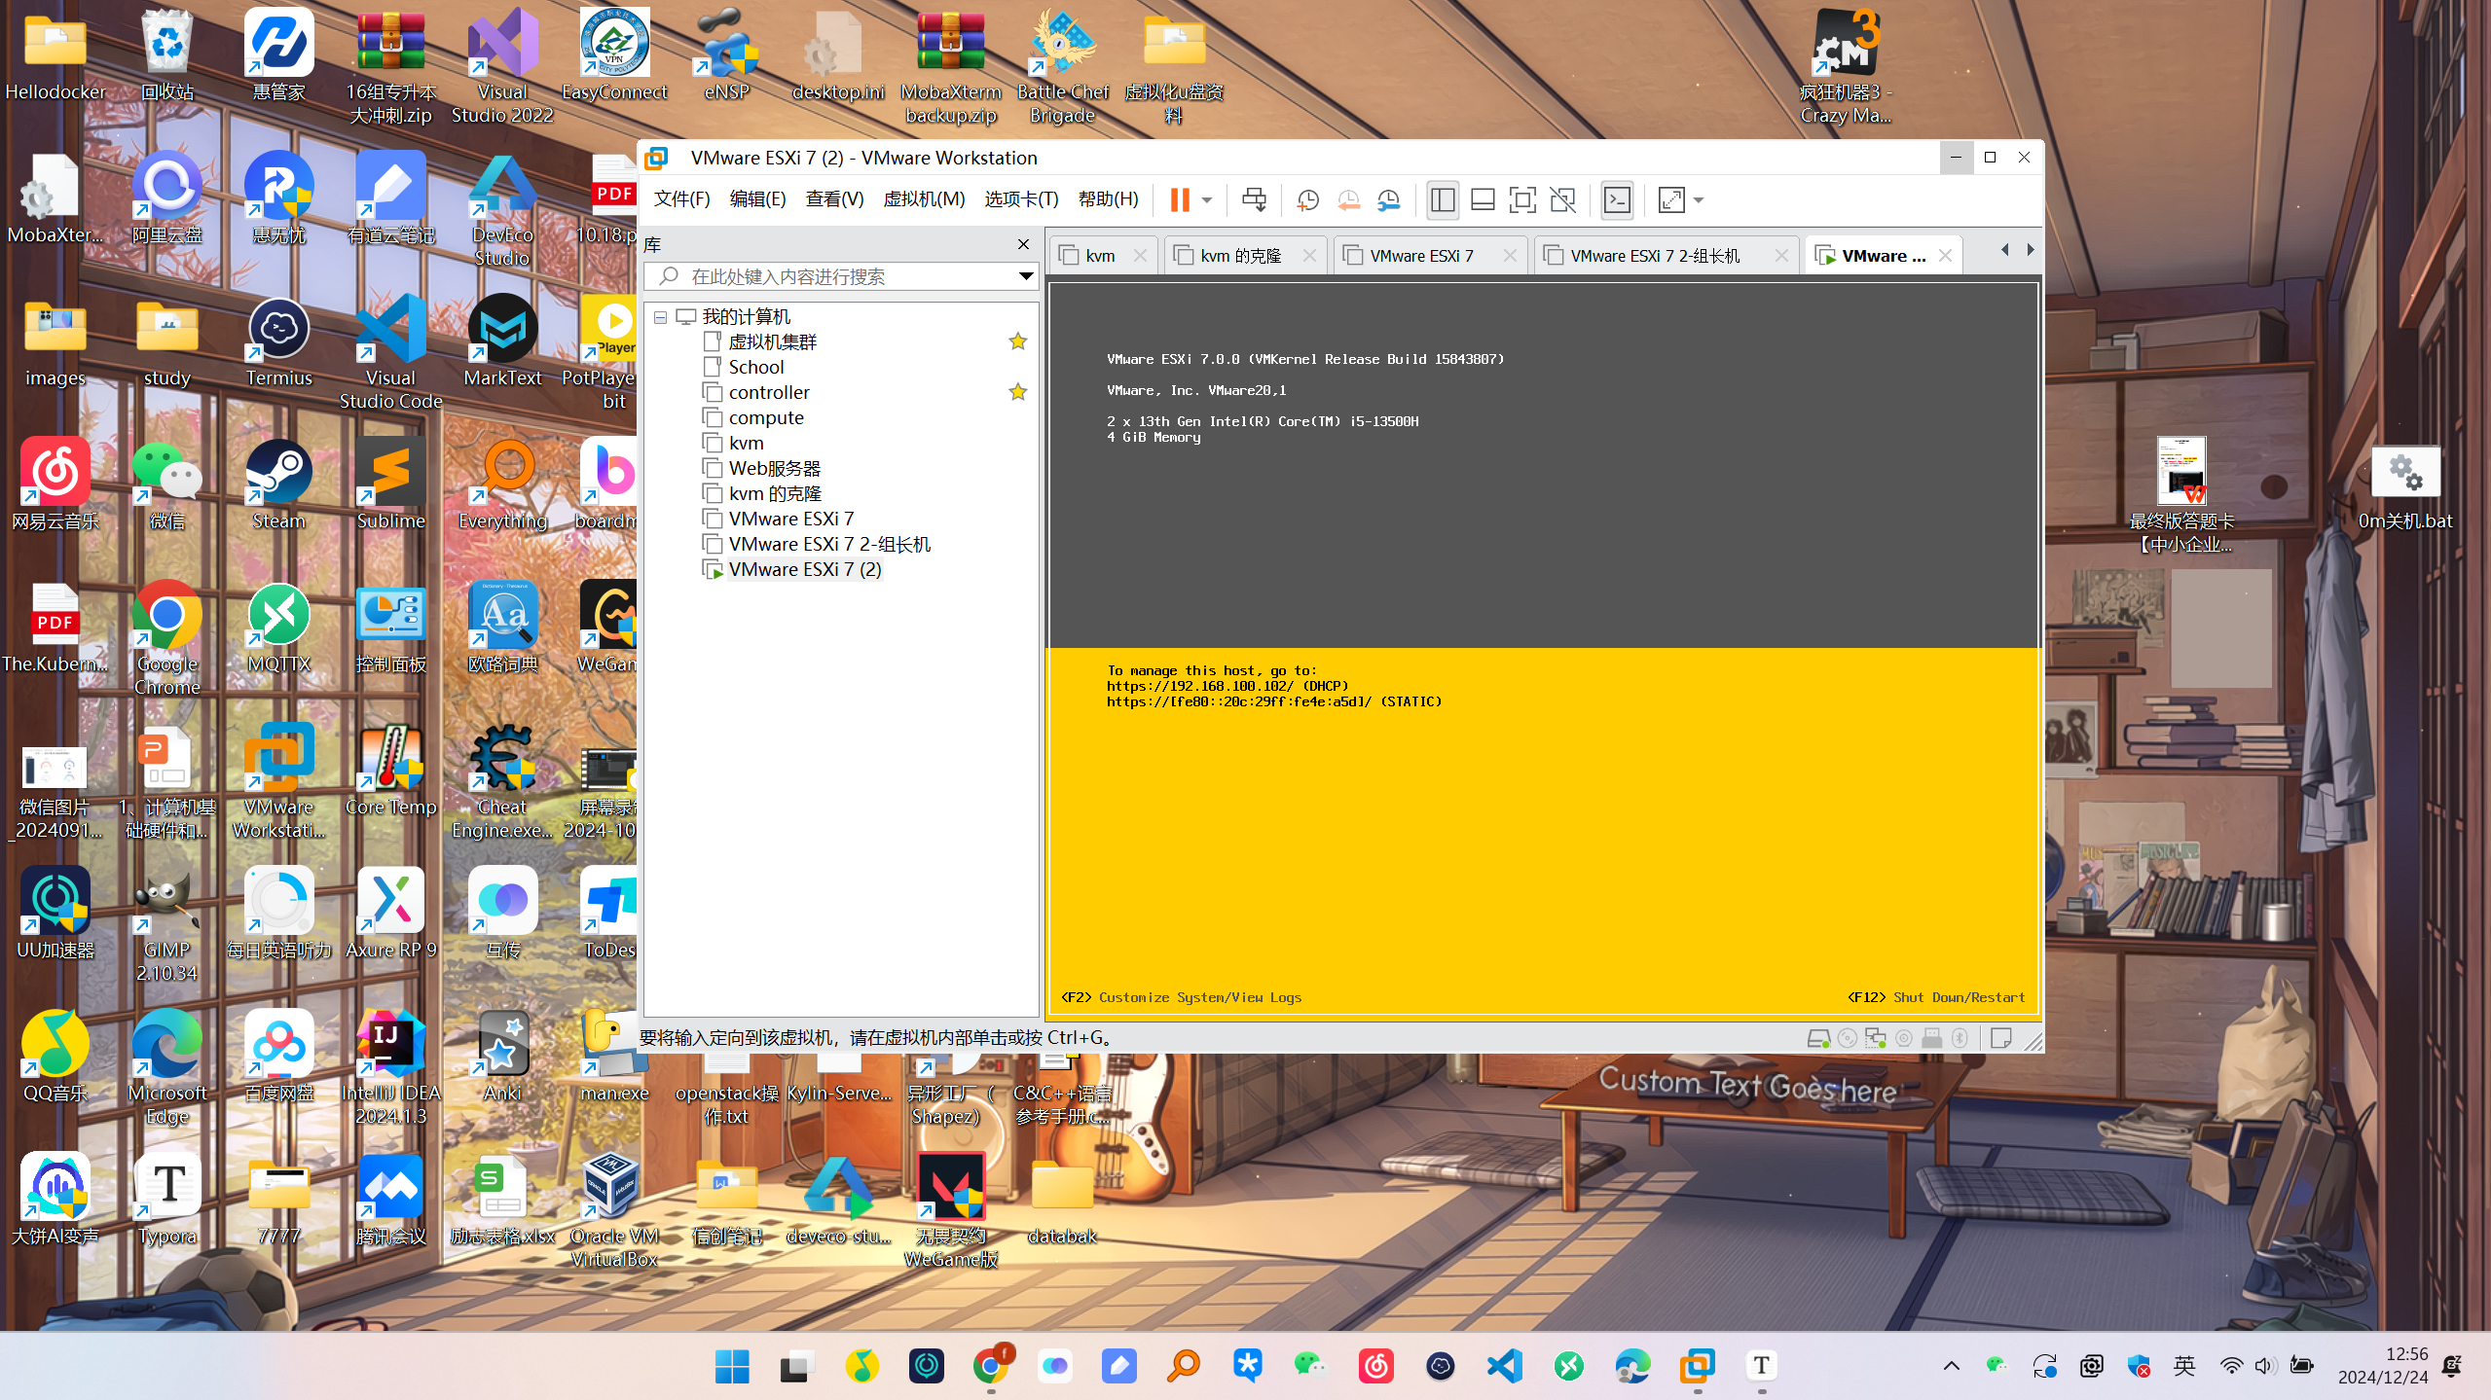2491x1400 pixels.
Task: Click the hard disk status icon
Action: (x=1817, y=1038)
